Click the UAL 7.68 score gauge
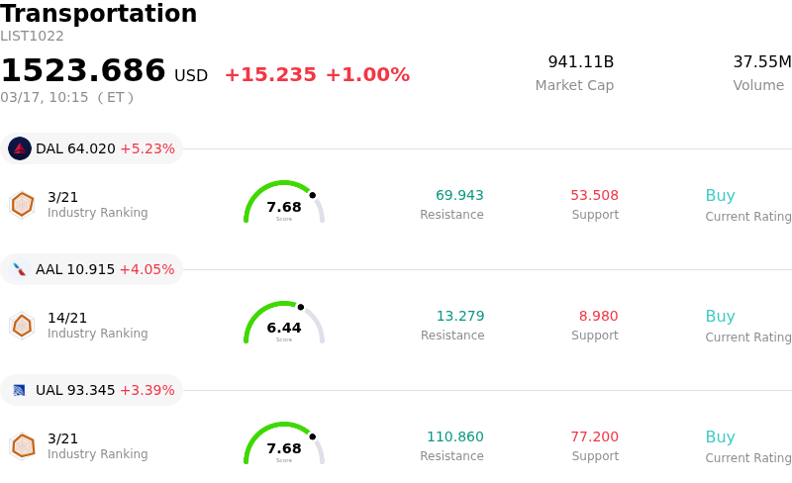Viewport: 792px width, 483px height. click(x=284, y=445)
